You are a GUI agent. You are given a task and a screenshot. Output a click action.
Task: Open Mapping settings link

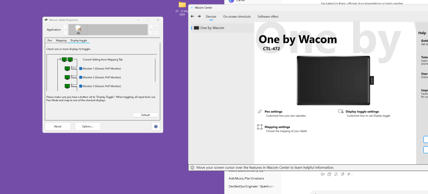pyautogui.click(x=277, y=127)
